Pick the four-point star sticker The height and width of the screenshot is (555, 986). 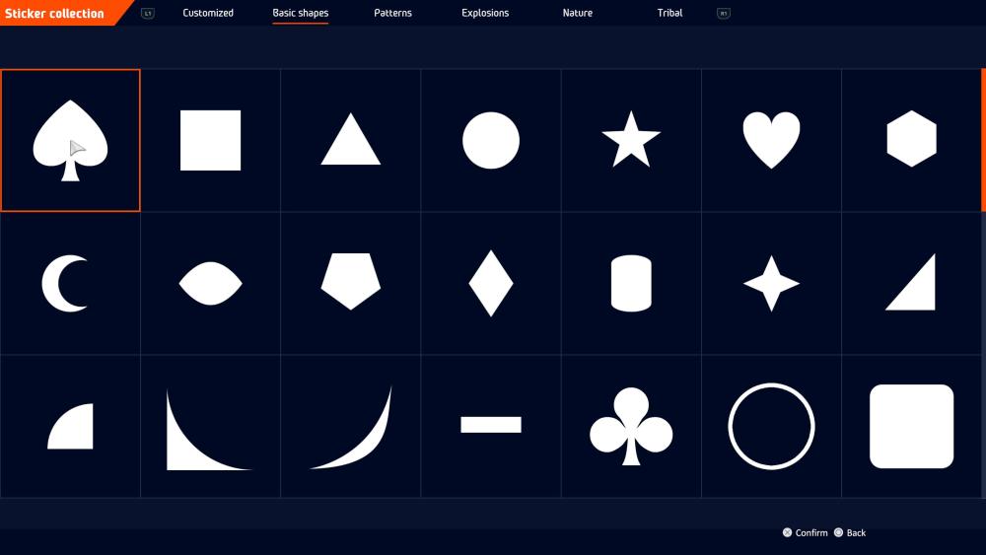click(x=771, y=284)
